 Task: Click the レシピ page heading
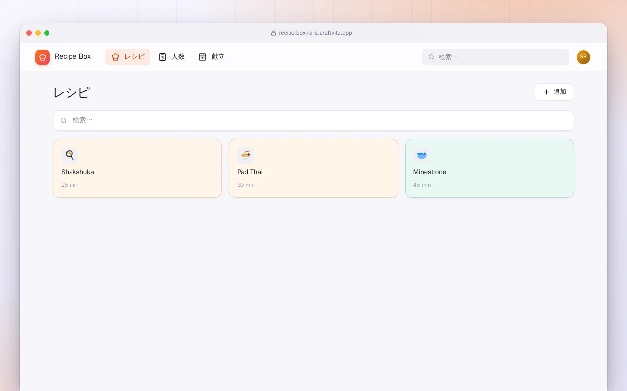[x=72, y=92]
